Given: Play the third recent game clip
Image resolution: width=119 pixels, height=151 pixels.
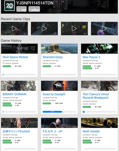Looking at the screenshot, I should point(74,29).
